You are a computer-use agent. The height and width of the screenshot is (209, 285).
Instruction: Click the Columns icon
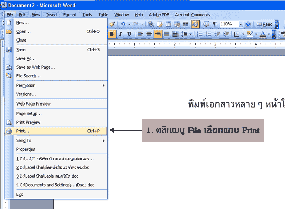coord(186,24)
